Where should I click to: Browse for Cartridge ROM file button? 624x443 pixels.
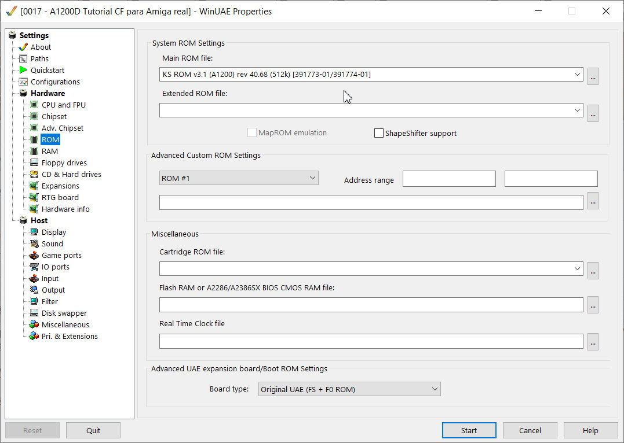[x=593, y=271]
